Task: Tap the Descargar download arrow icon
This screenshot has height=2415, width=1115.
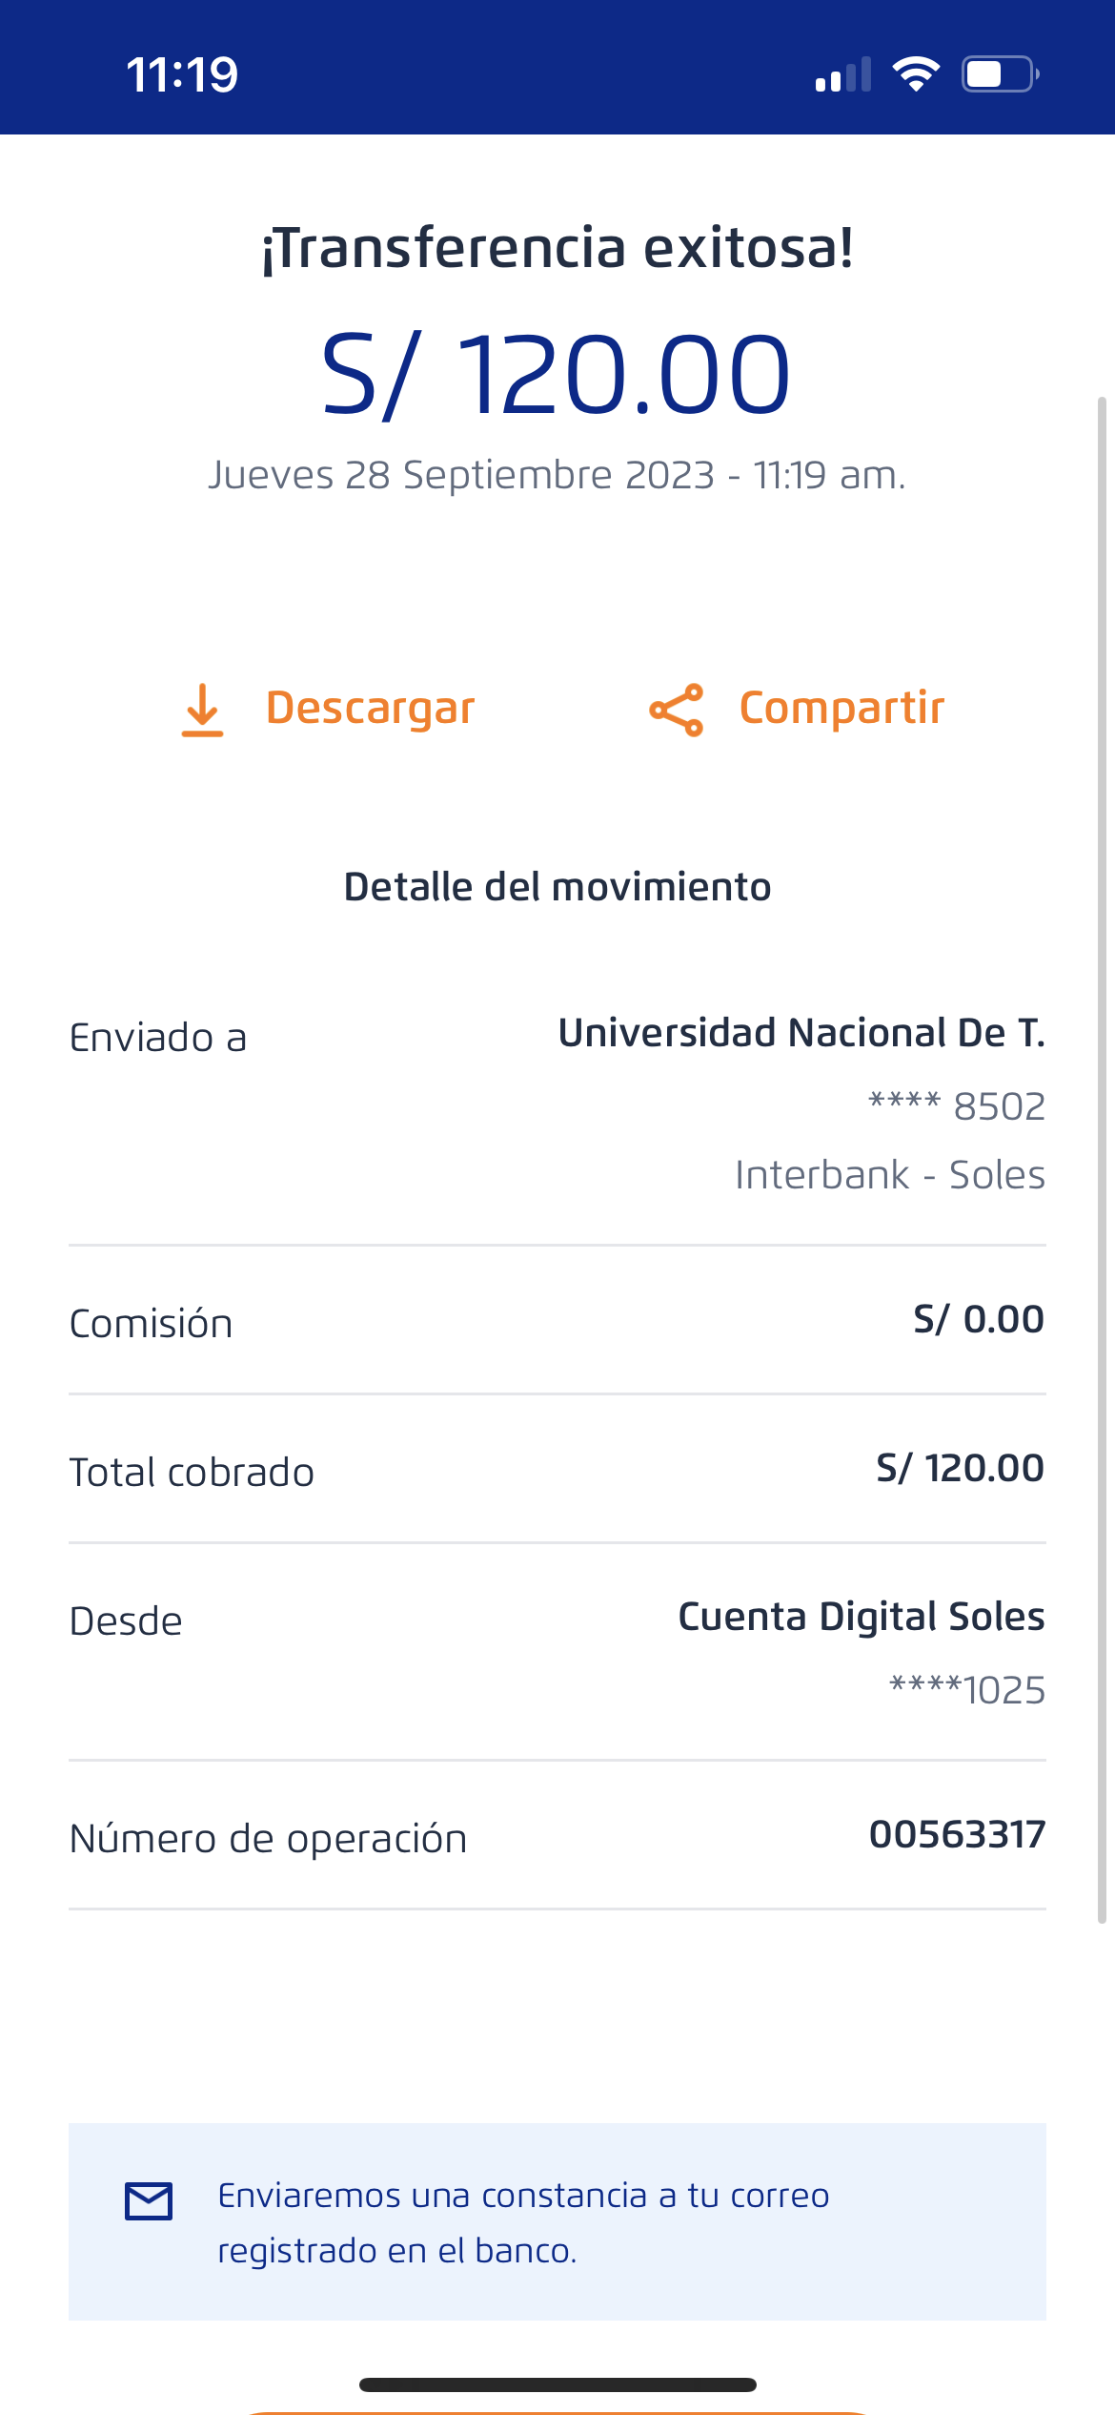Action: click(x=202, y=710)
